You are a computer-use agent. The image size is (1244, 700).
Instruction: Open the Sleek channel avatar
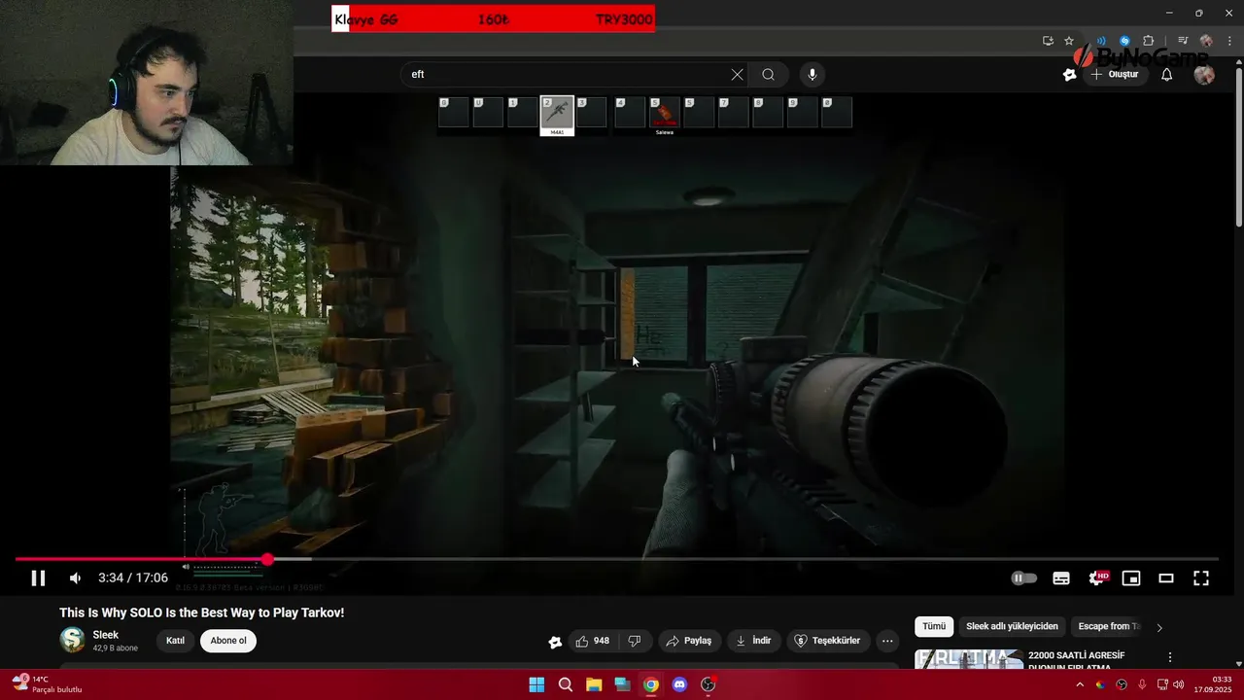72,640
